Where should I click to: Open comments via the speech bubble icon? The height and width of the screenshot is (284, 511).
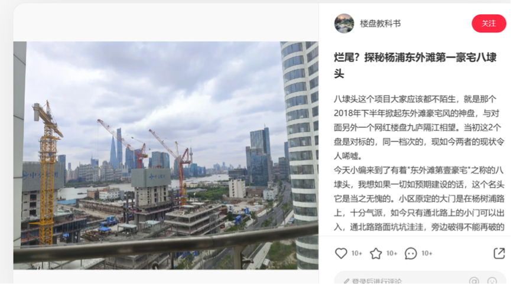(411, 253)
